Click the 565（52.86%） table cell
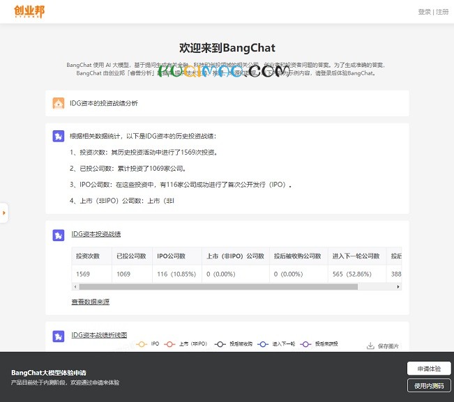The width and height of the screenshot is (454, 402). coord(357,274)
